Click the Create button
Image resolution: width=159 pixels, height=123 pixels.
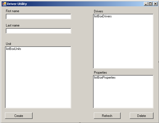(x=19, y=116)
